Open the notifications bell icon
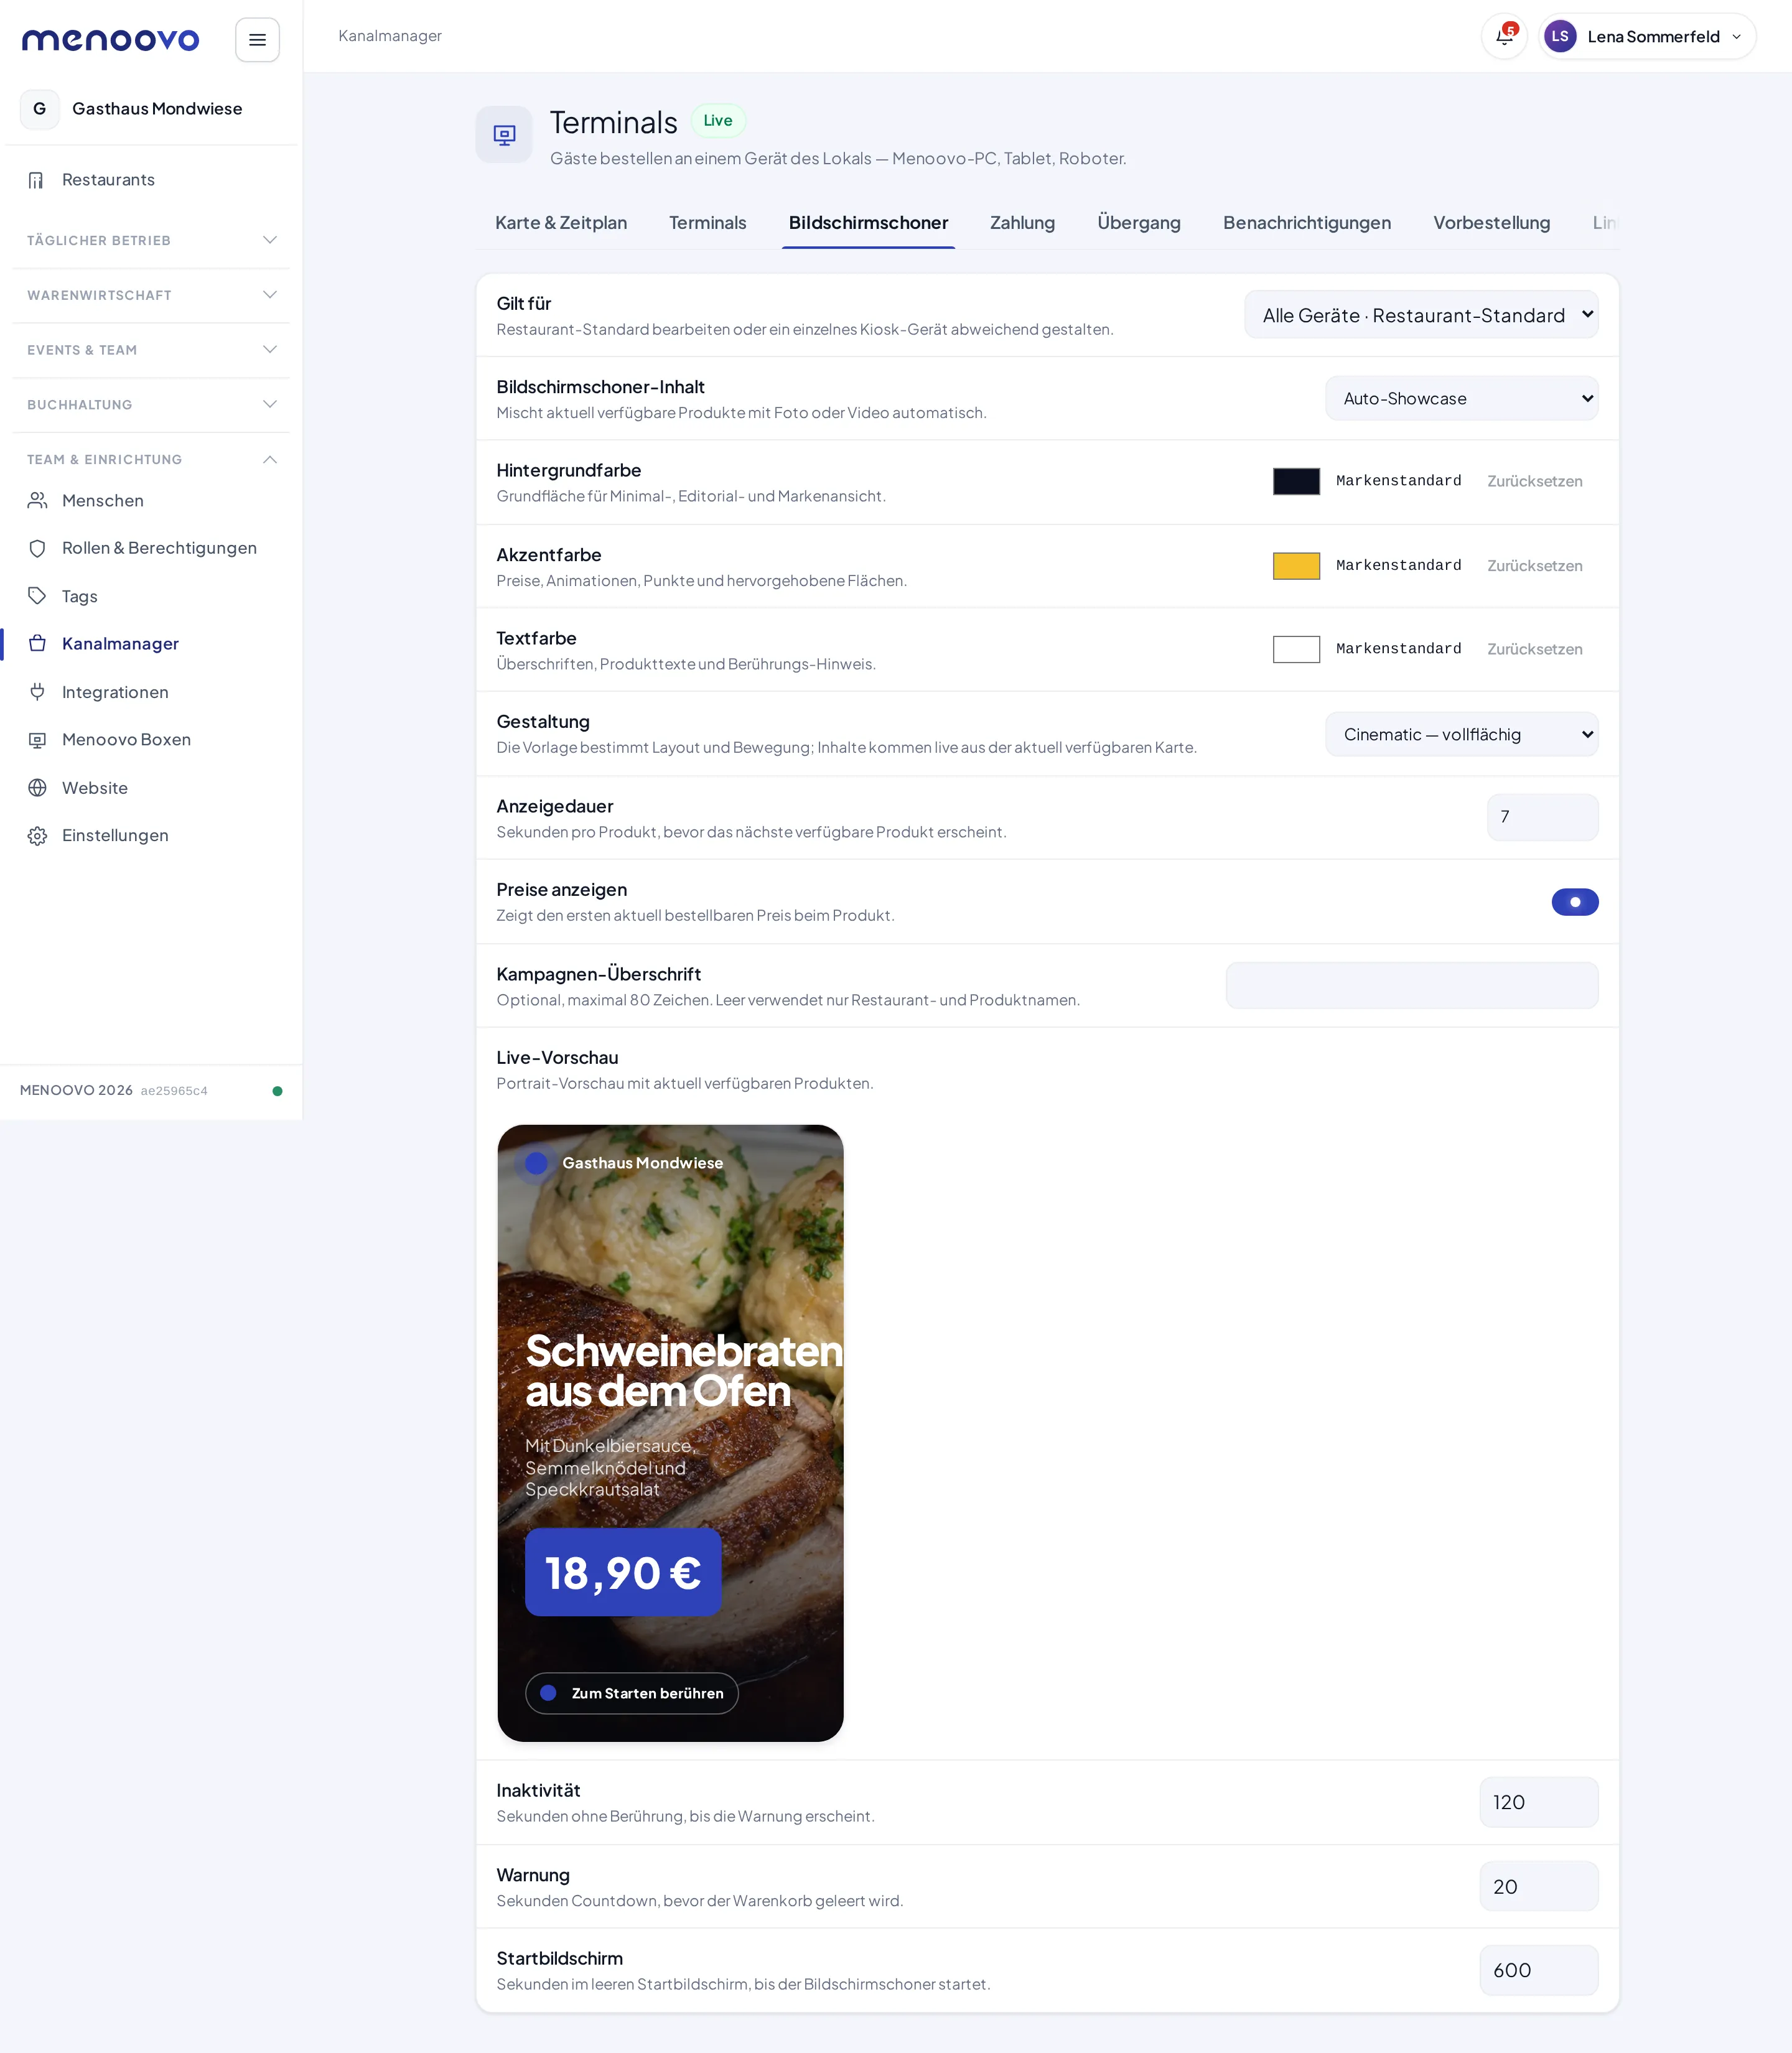The width and height of the screenshot is (1792, 2053). [1504, 37]
